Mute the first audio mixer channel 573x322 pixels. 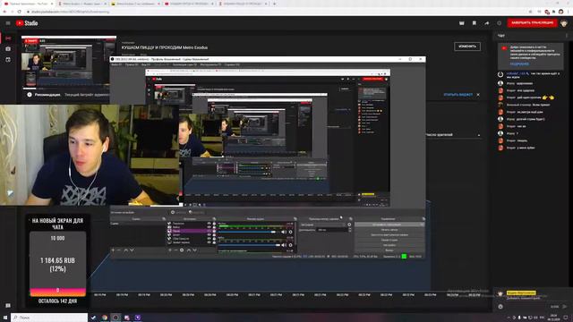tap(284, 232)
